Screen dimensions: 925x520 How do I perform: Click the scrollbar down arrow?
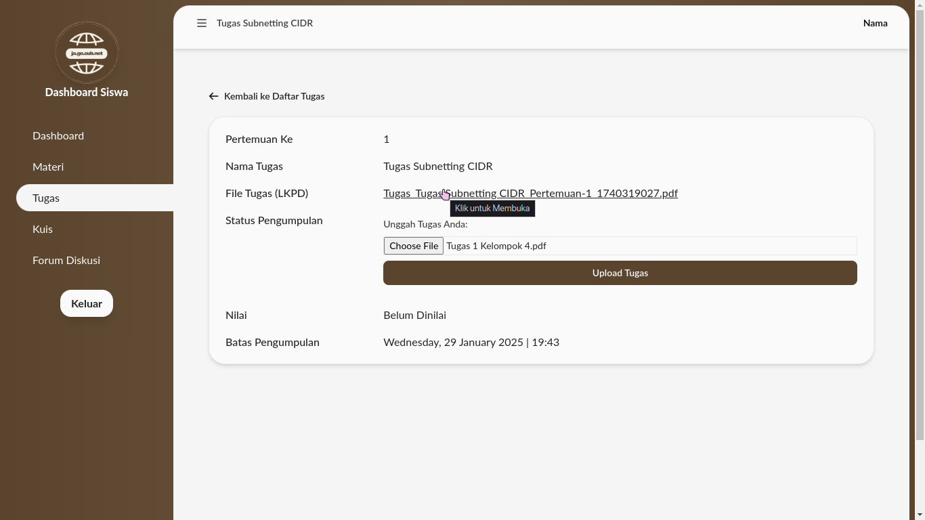tap(919, 515)
